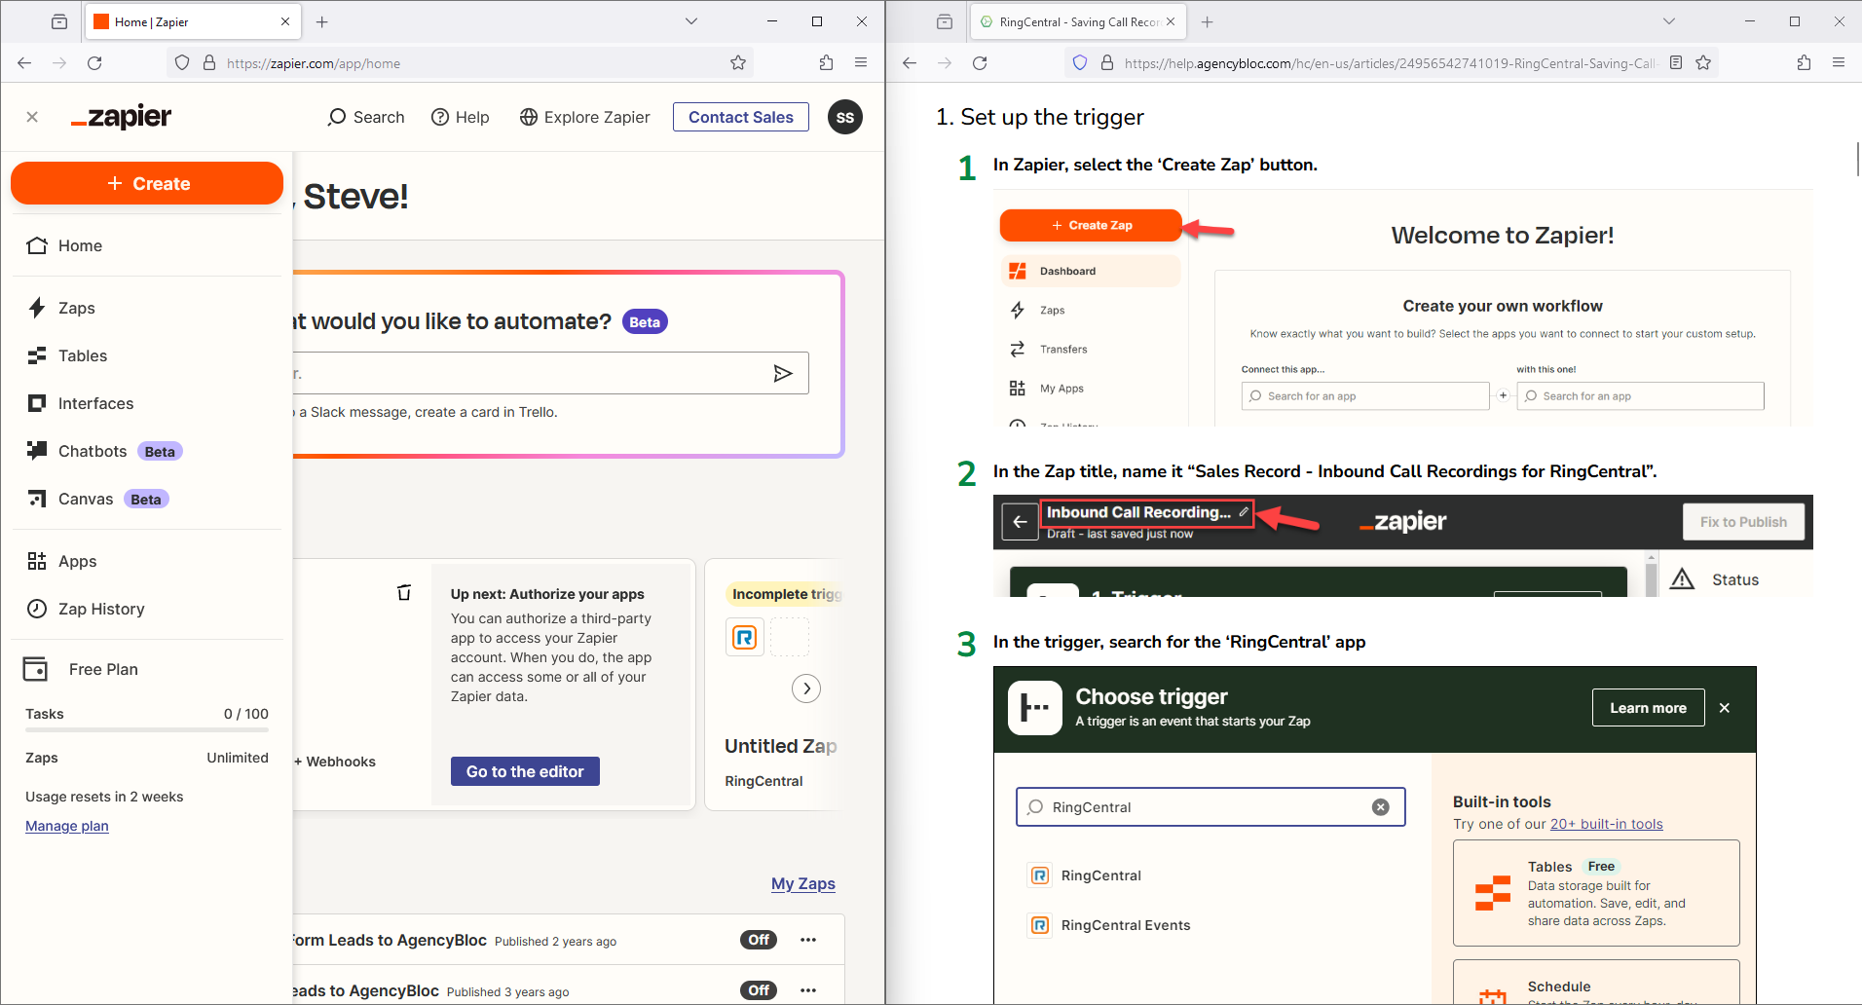Image resolution: width=1862 pixels, height=1005 pixels.
Task: Click the Tasks usage progress bar
Action: point(147,729)
